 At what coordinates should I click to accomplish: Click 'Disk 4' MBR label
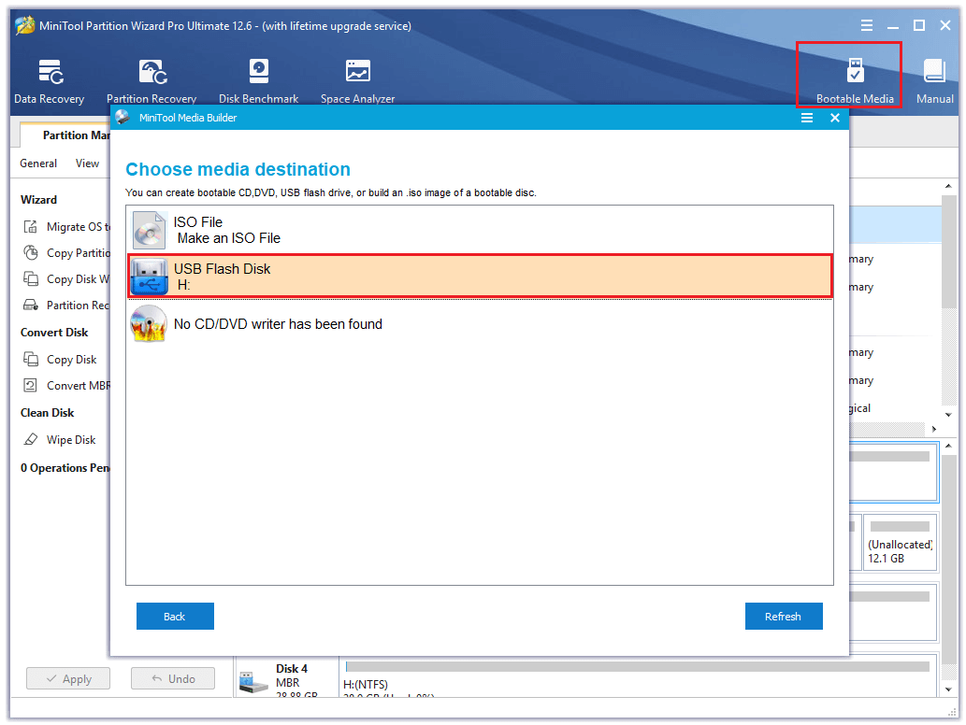point(292,668)
